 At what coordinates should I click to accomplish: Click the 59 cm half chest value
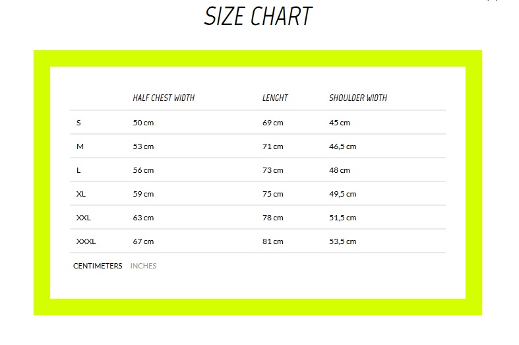coord(143,194)
